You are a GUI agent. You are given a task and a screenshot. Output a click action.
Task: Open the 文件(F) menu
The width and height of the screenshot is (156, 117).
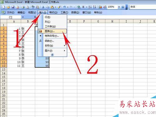tap(11, 12)
